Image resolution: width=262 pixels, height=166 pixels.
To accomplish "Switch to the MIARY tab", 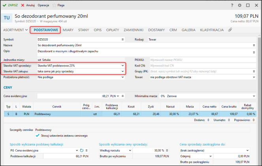I will coord(68,30).
